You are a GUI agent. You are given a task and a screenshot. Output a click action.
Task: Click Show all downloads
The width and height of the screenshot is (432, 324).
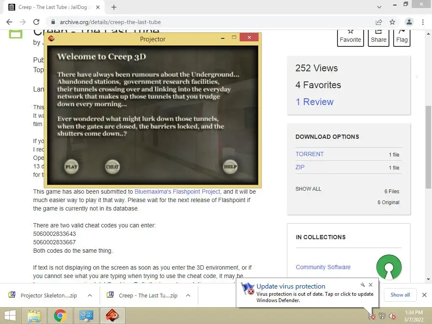(400, 295)
